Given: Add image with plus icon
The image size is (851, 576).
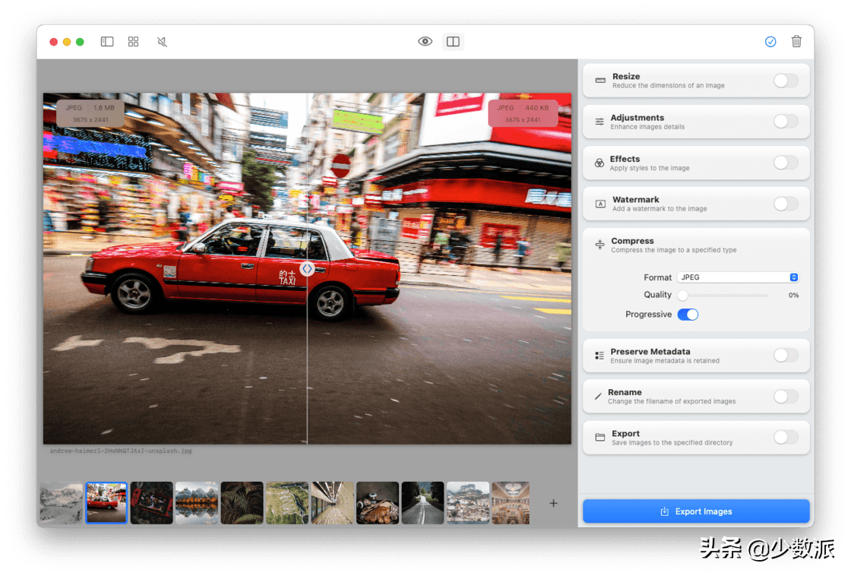Looking at the screenshot, I should pyautogui.click(x=553, y=503).
